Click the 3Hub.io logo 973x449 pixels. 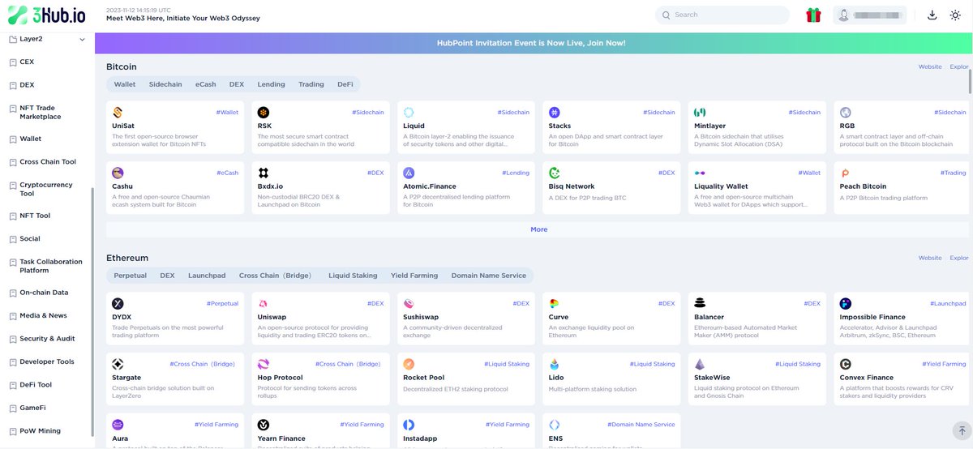pyautogui.click(x=45, y=15)
